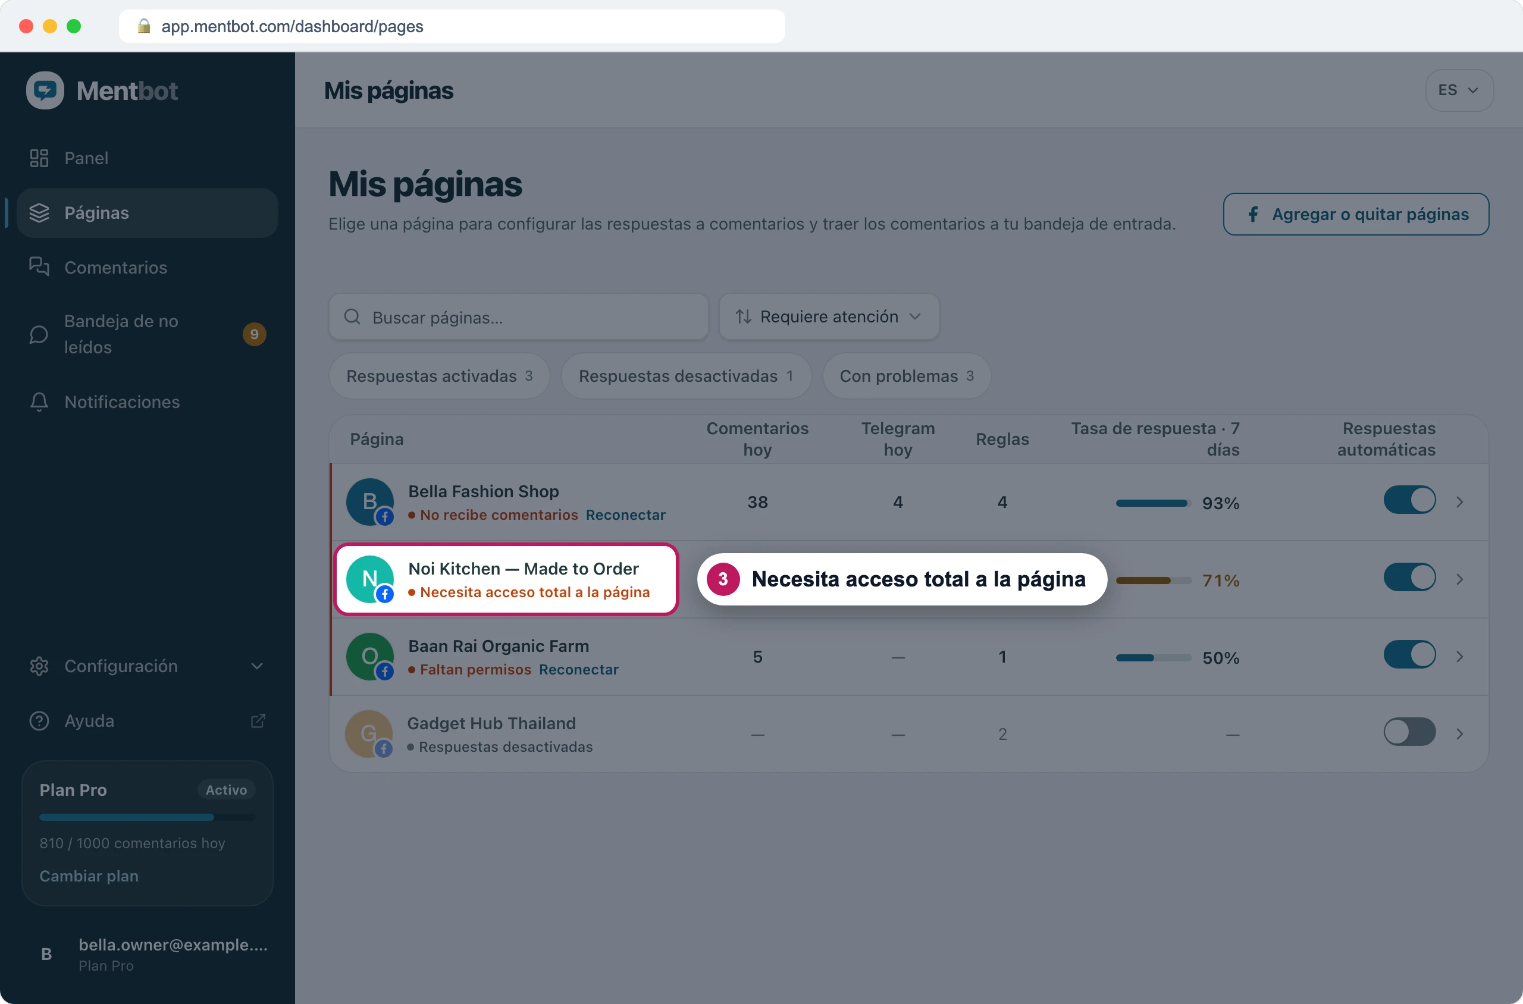The width and height of the screenshot is (1523, 1004).
Task: Expand the Configuración menu chevron
Action: click(x=257, y=666)
